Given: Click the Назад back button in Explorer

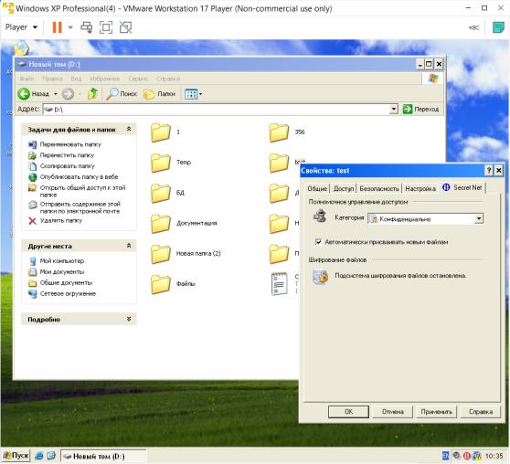Looking at the screenshot, I should click(x=33, y=94).
